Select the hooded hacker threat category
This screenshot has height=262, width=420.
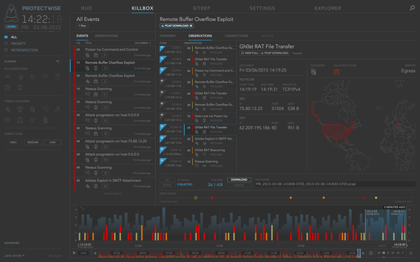20,120
